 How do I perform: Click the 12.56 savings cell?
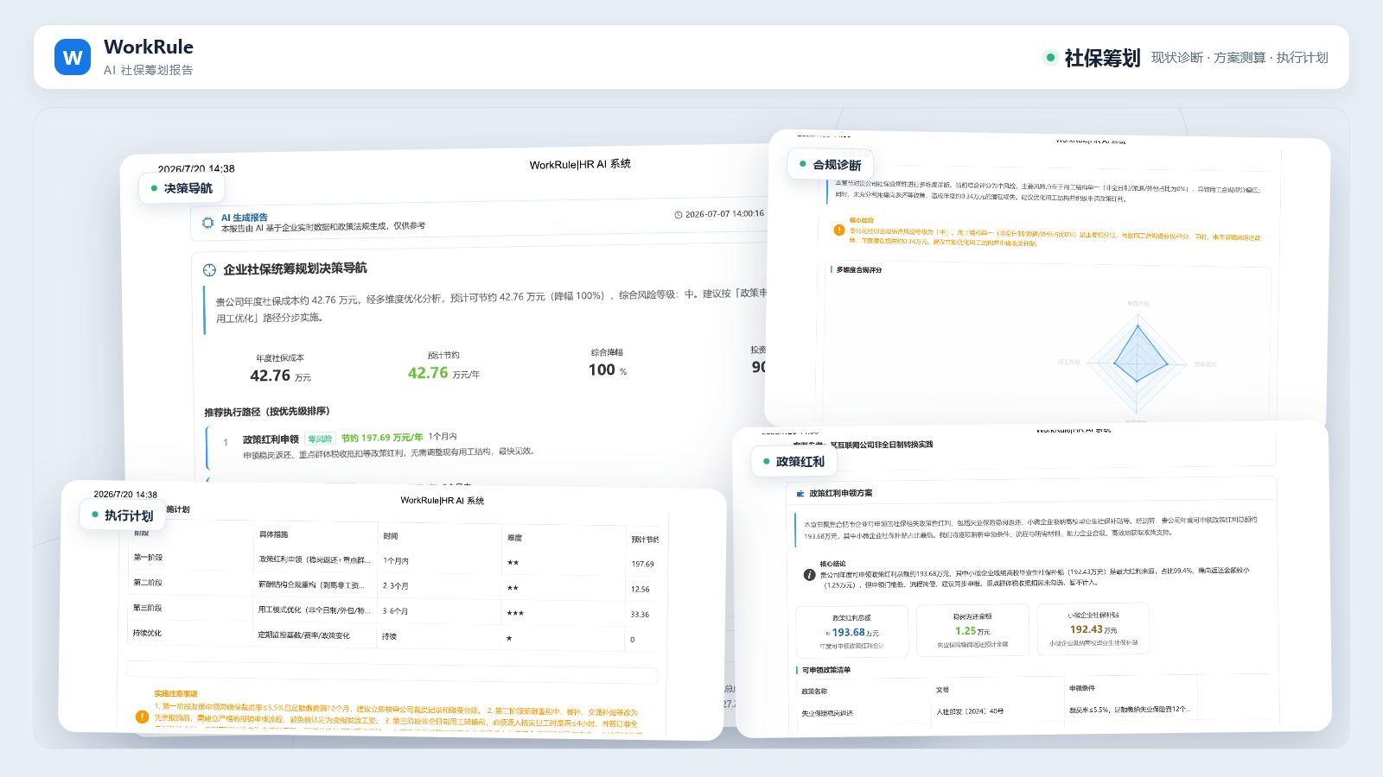[641, 589]
